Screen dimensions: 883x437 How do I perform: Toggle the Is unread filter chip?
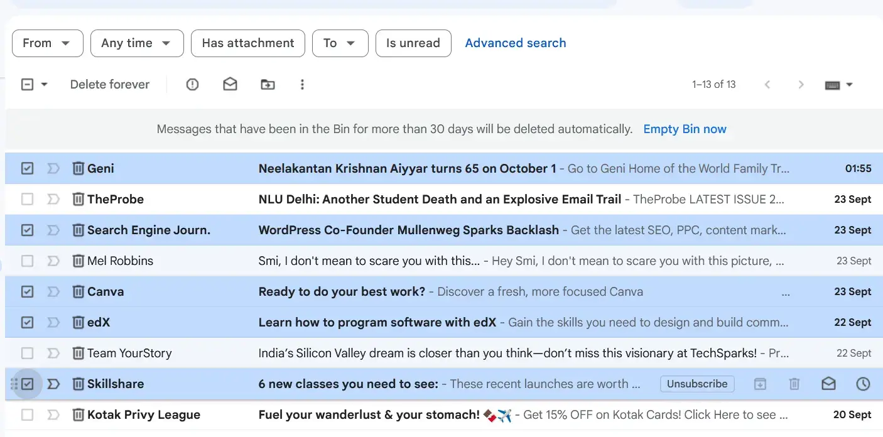click(x=413, y=43)
